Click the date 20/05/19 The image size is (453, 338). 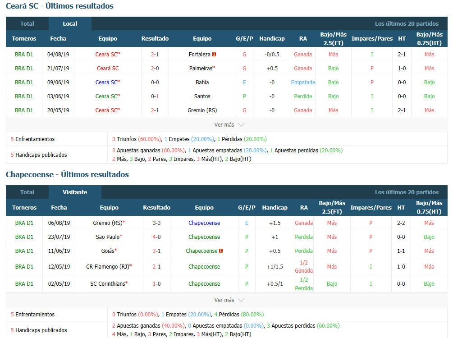(58, 110)
